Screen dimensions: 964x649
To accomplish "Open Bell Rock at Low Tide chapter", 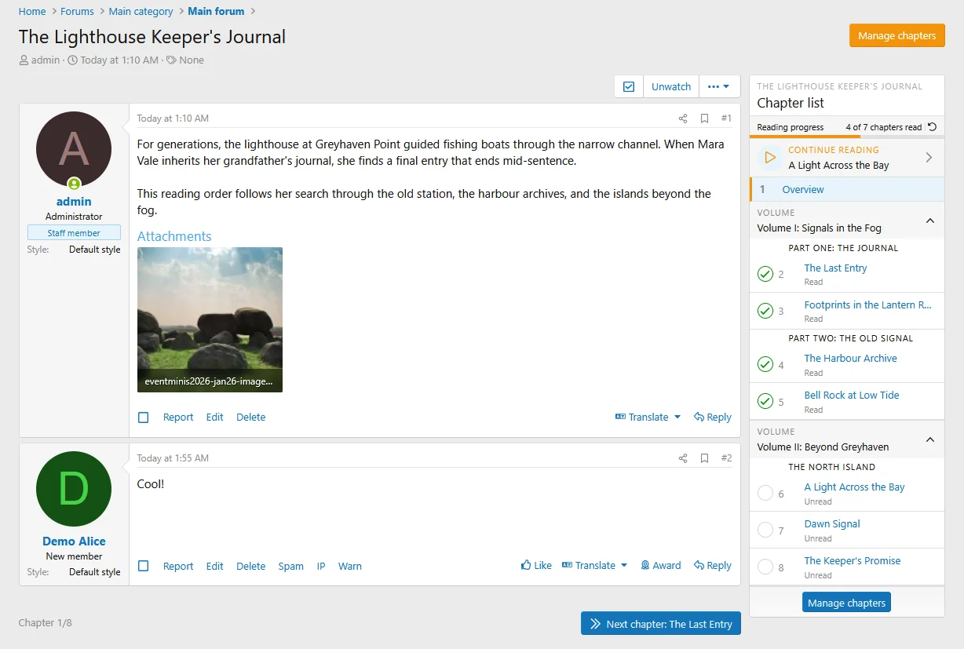I will click(852, 396).
